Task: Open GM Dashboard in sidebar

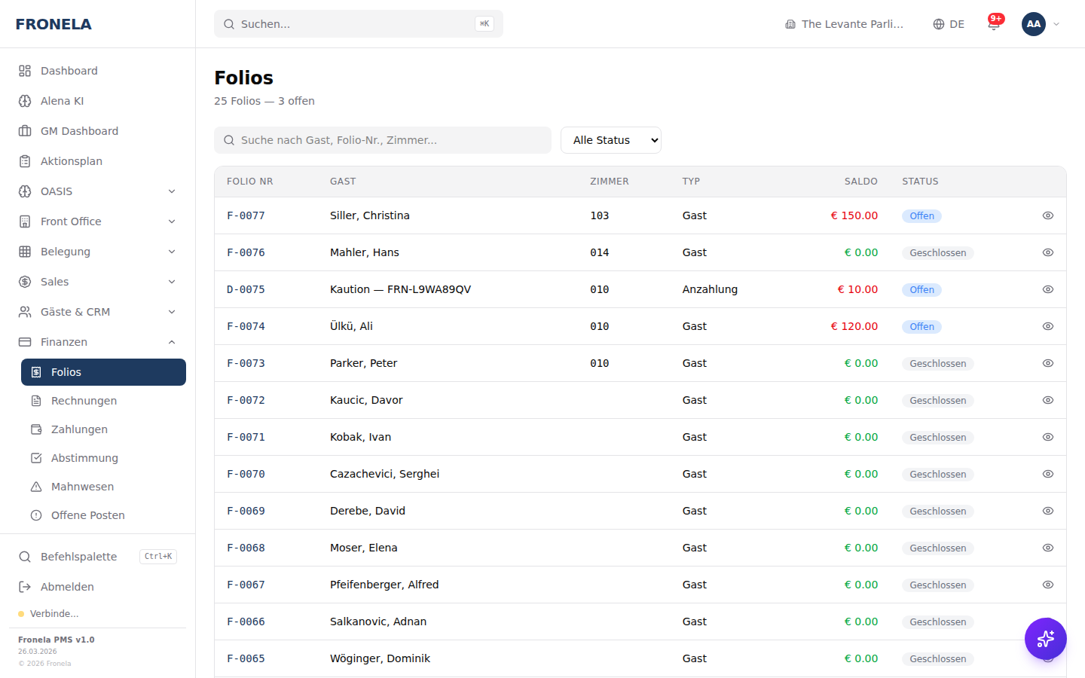Action: coord(79,131)
